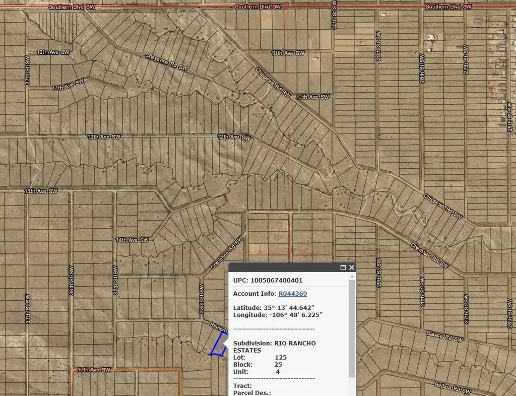This screenshot has width=516, height=396.
Task: Open the R044369 account info link
Action: click(293, 293)
